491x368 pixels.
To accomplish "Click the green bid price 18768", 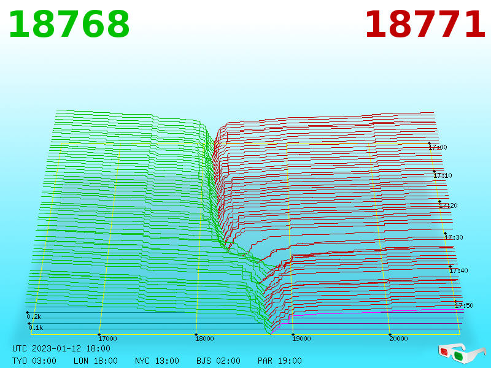I will (x=69, y=25).
